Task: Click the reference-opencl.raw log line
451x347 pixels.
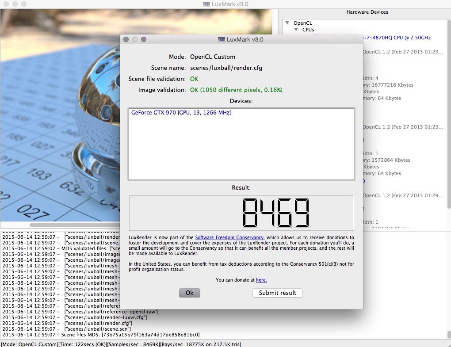Action: (x=80, y=312)
